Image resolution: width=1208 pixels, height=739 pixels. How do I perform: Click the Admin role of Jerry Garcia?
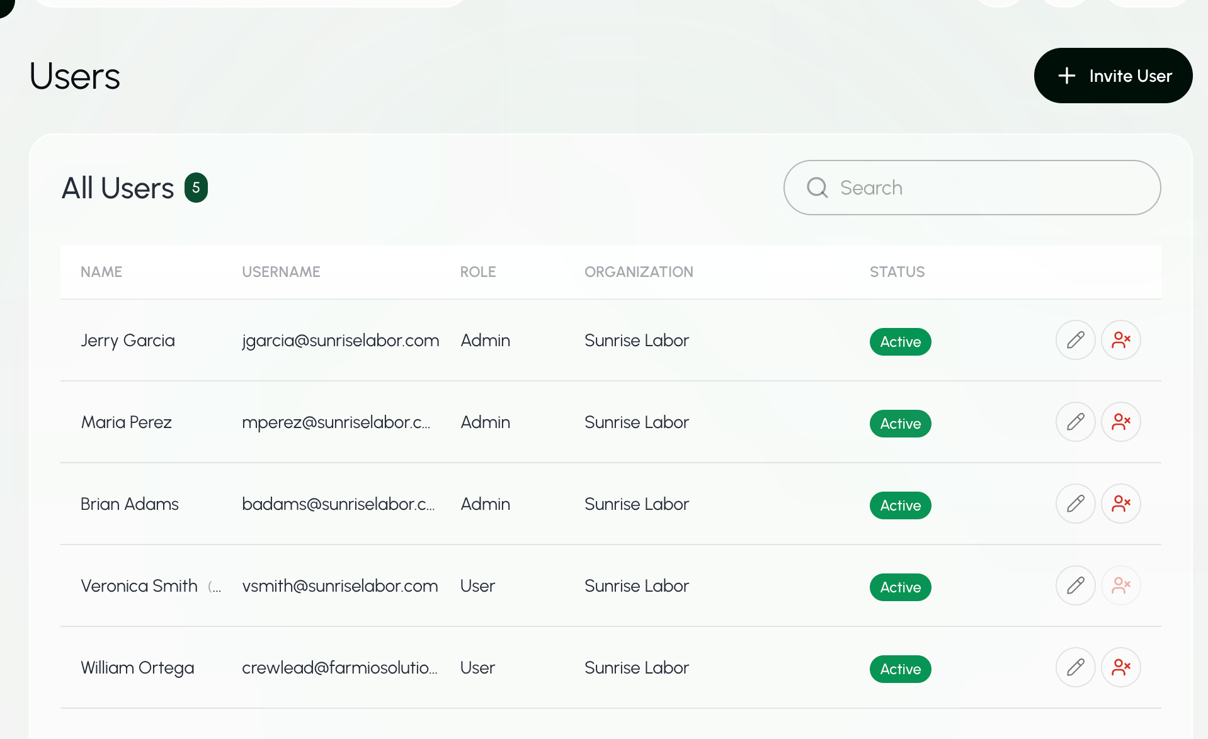click(x=485, y=341)
